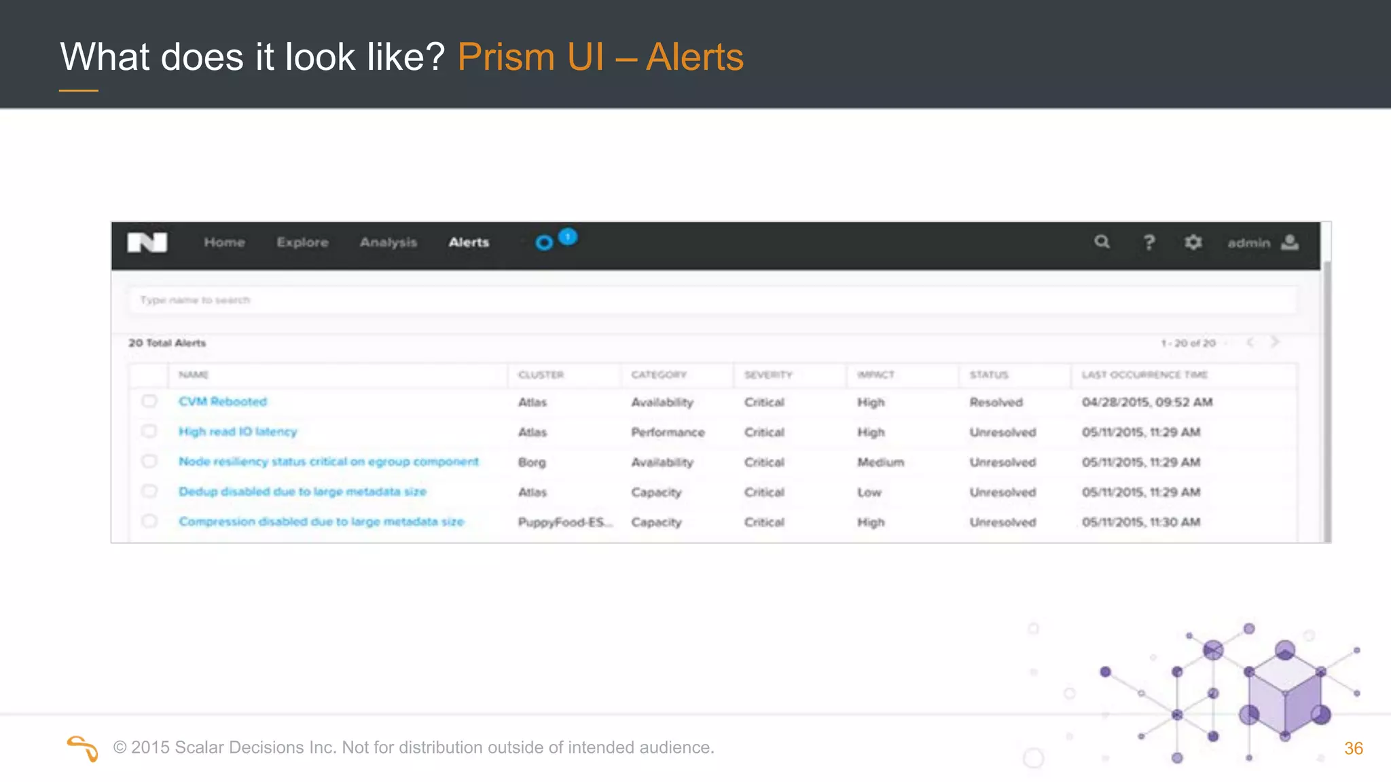Open Node resiliency status critical alert

pos(329,462)
